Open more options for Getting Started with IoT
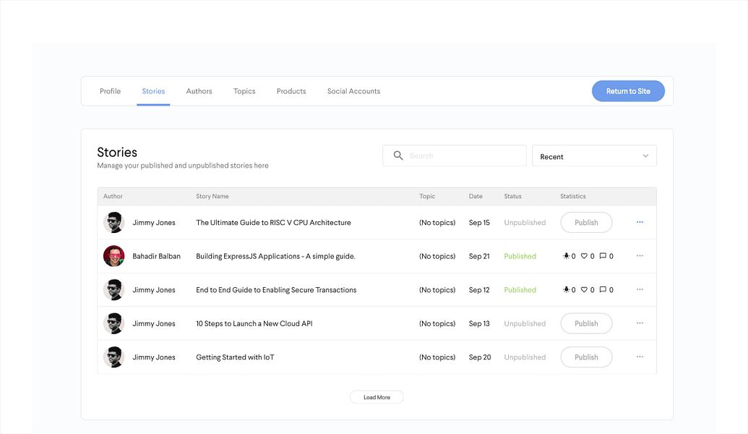Screen dimensions: 748x434 (x=640, y=357)
